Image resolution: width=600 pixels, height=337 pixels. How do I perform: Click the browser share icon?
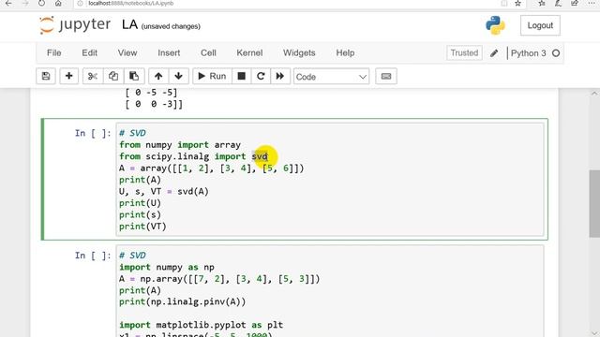pyautogui.click(x=575, y=4)
